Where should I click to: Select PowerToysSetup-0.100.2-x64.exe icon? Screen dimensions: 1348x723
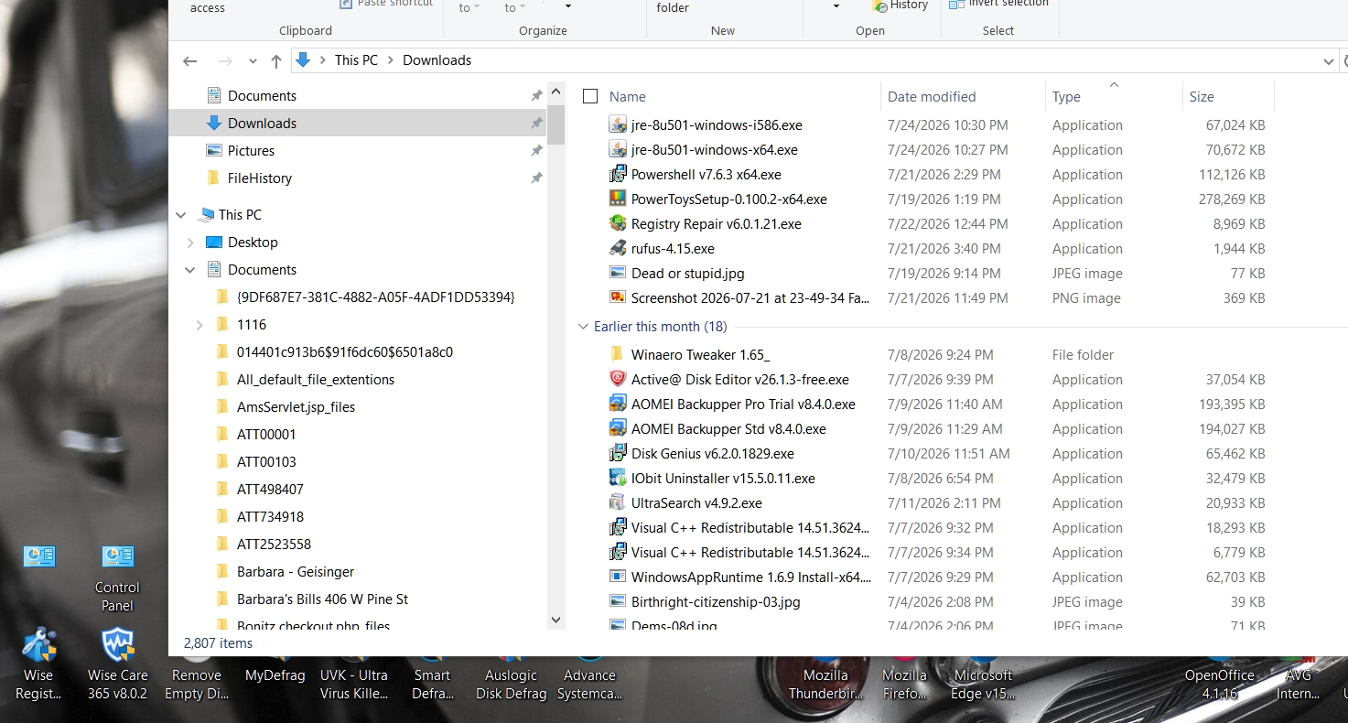pos(618,199)
